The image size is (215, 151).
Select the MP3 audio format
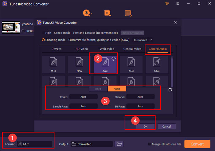click(53, 64)
